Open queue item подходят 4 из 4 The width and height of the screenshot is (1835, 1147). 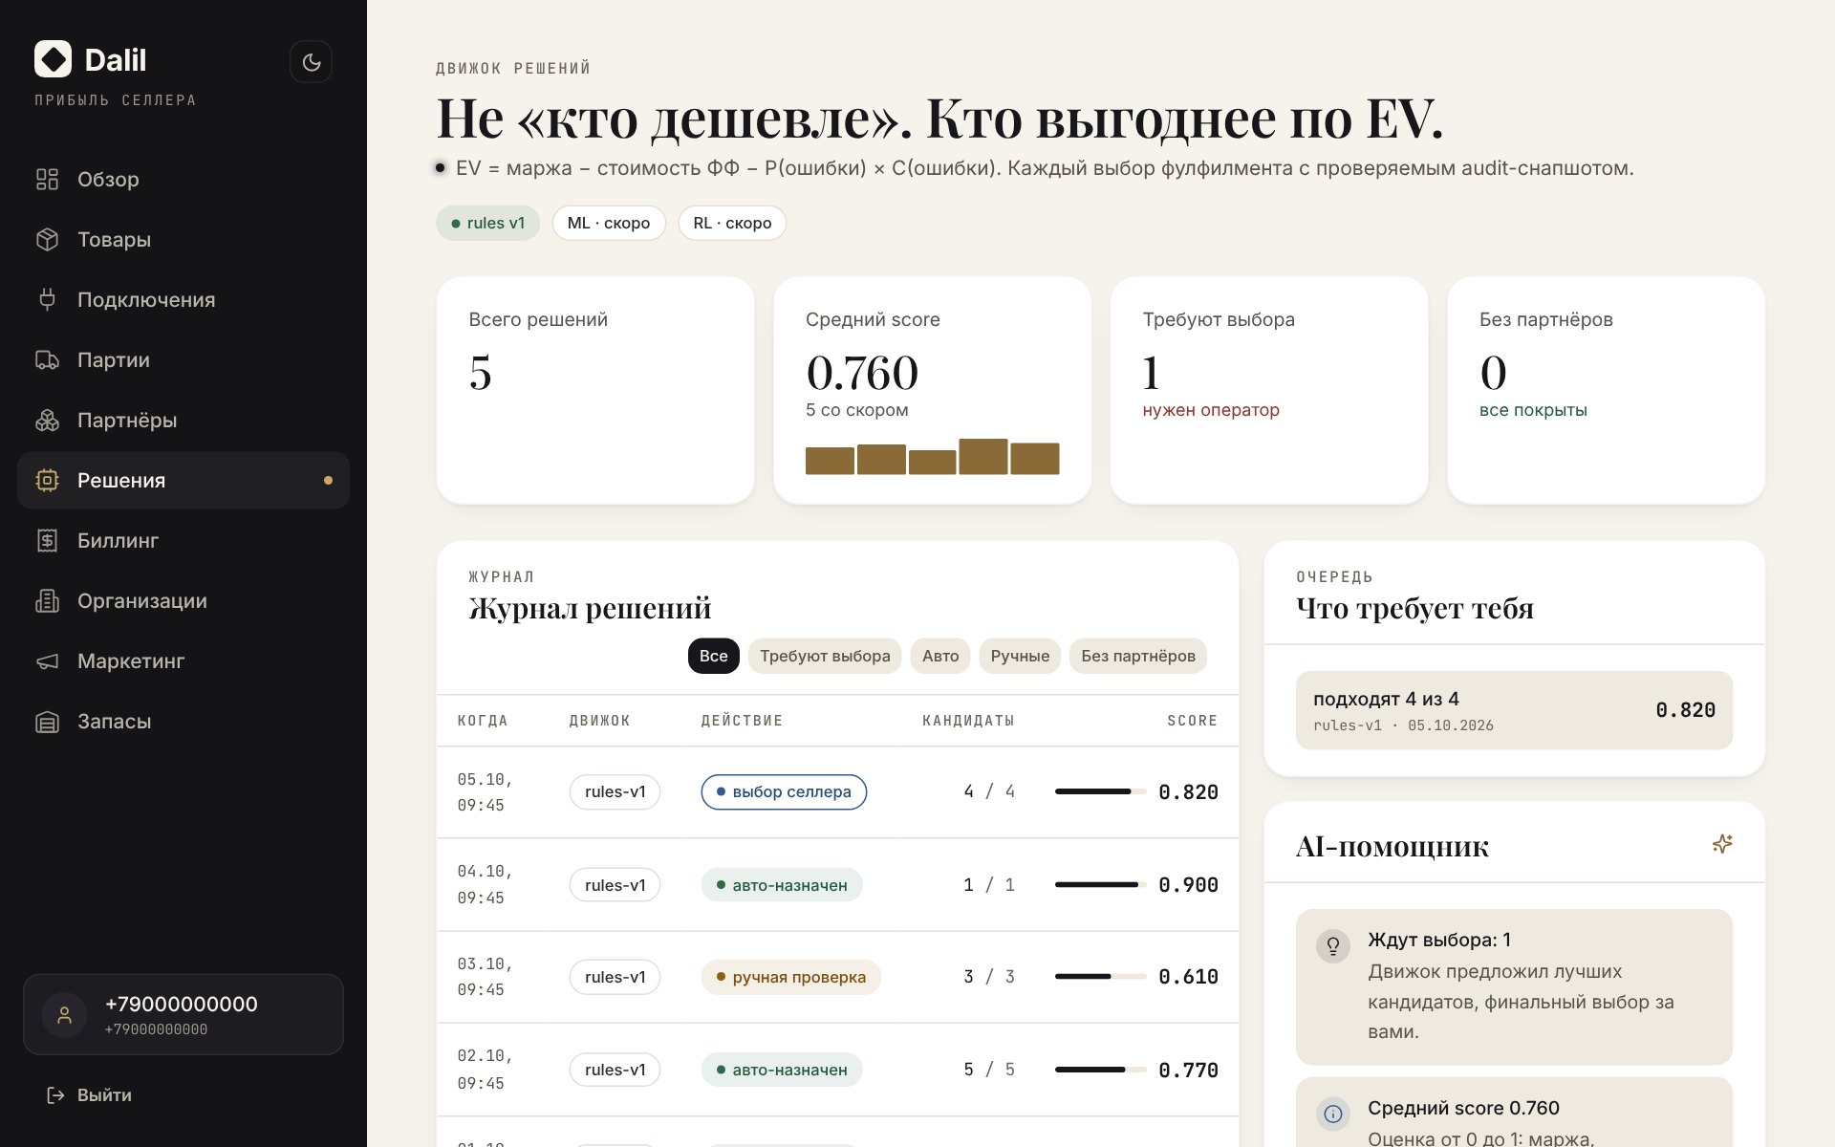click(1514, 710)
